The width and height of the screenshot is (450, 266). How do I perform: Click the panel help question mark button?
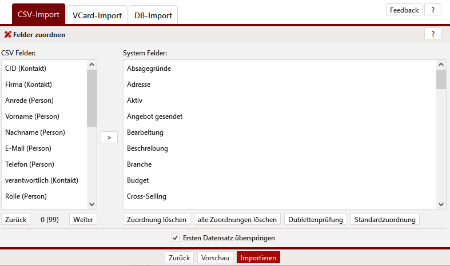click(x=432, y=34)
